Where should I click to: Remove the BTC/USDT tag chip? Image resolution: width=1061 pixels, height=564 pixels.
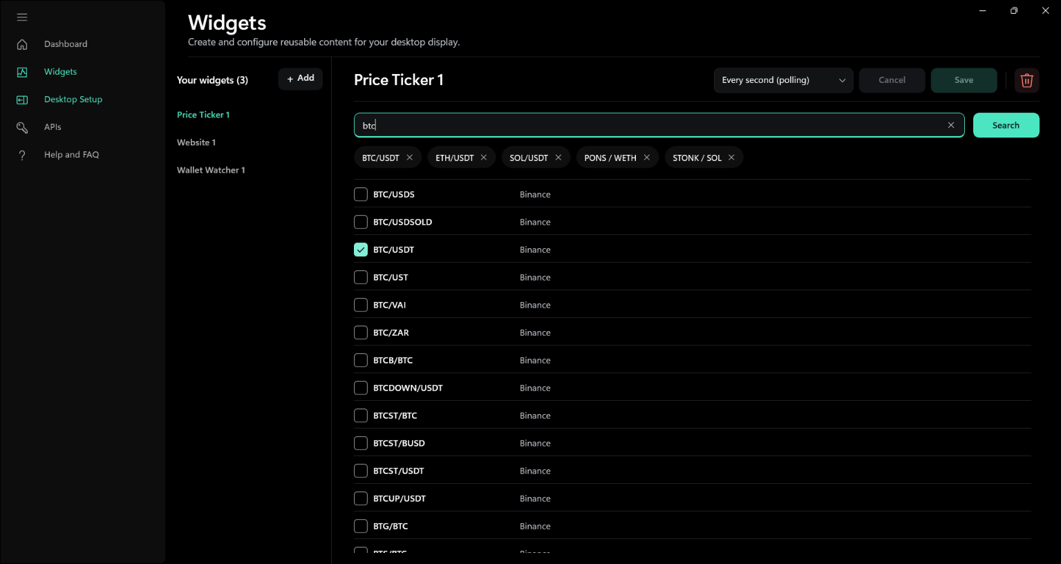[x=410, y=158]
